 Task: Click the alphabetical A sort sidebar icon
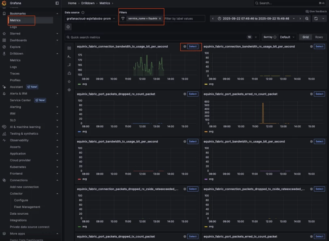69,57
